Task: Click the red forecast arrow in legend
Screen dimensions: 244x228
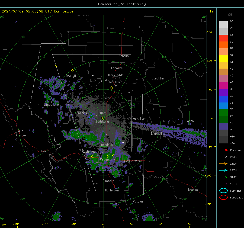Action: point(223,150)
